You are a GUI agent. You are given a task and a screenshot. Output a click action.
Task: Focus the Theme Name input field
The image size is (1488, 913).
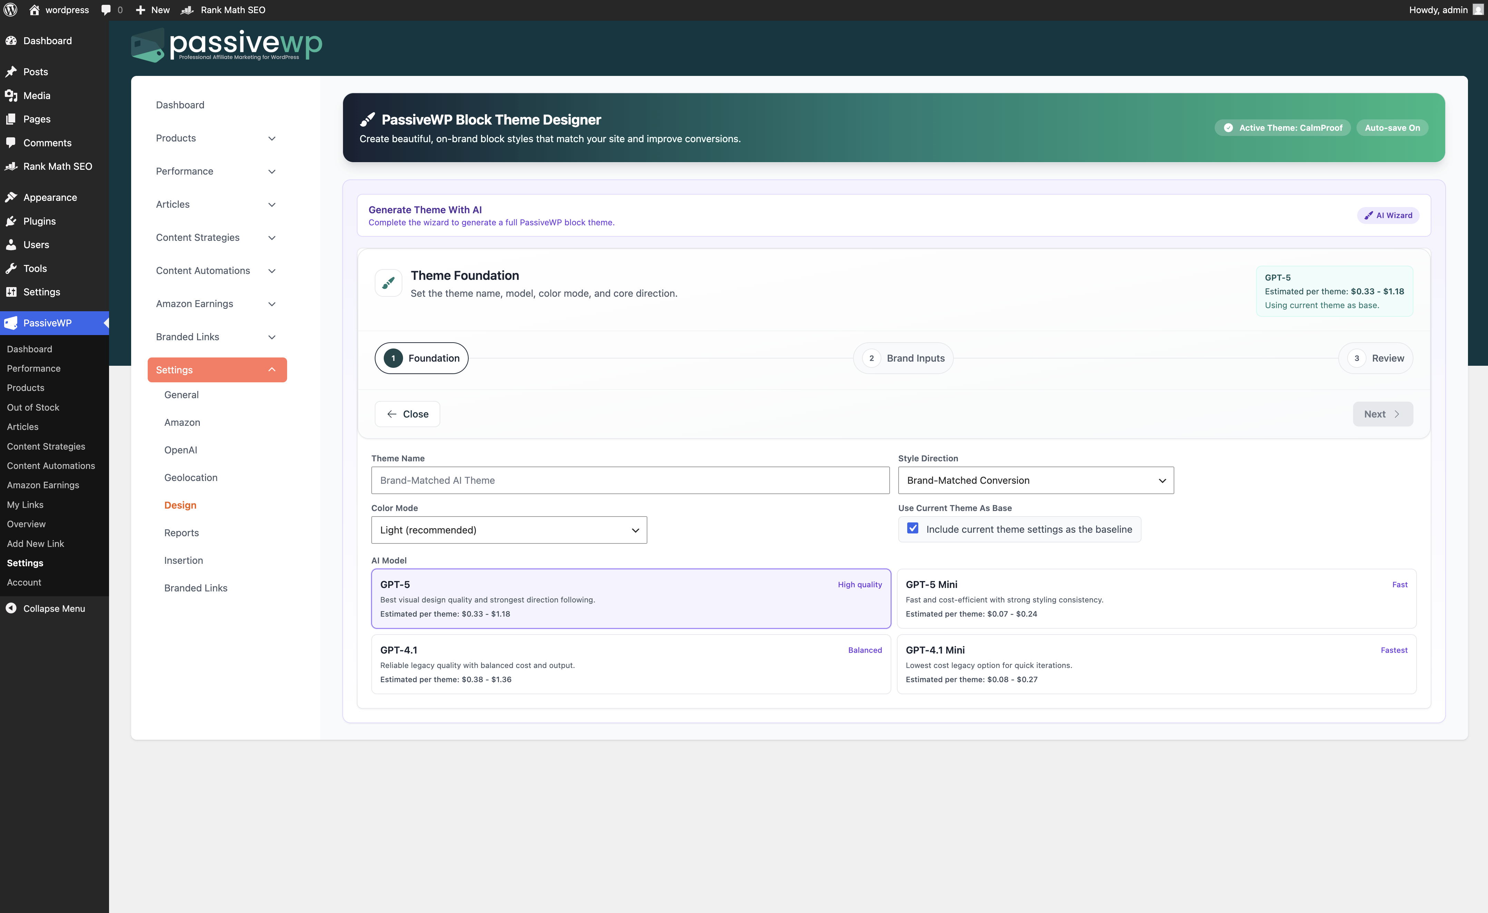tap(630, 480)
